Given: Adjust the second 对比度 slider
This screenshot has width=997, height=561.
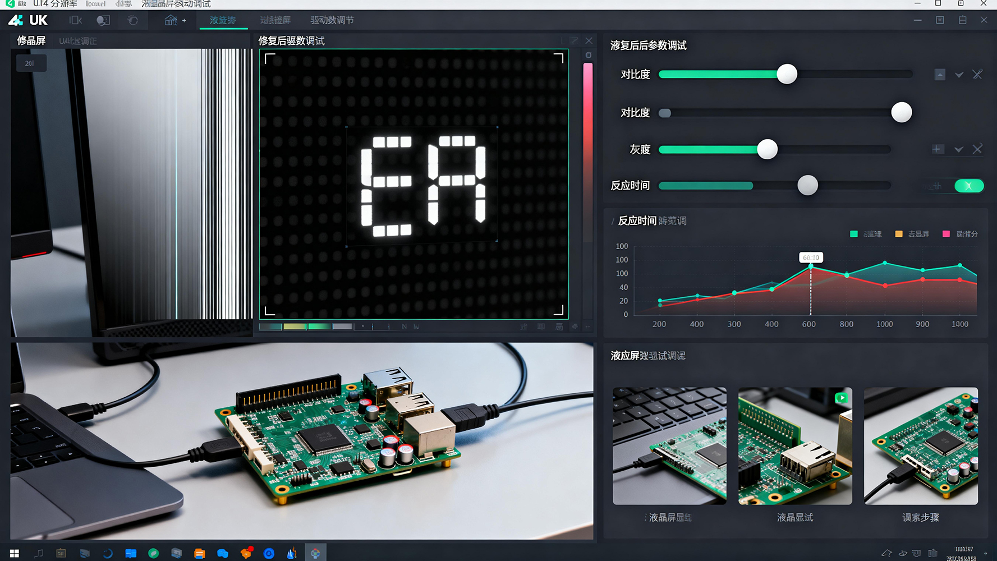Looking at the screenshot, I should (x=902, y=112).
